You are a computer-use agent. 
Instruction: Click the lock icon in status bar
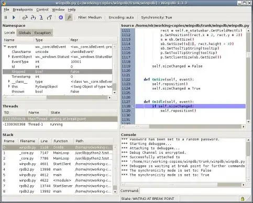pos(243,199)
